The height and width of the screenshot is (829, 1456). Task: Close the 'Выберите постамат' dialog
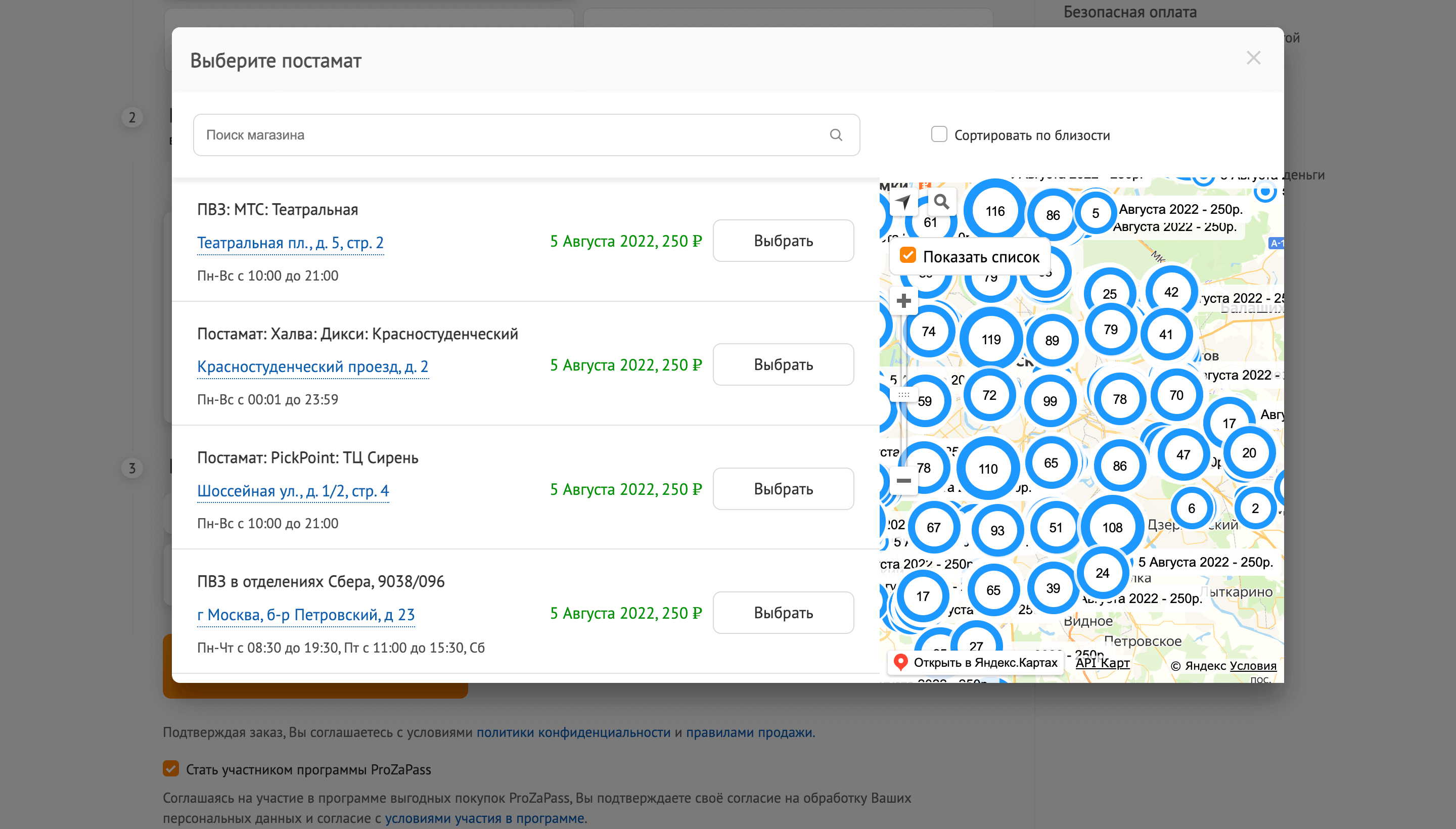click(1253, 58)
